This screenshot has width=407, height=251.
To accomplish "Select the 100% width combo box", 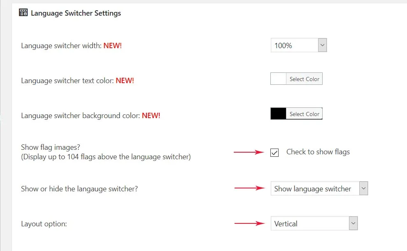I will coord(299,45).
